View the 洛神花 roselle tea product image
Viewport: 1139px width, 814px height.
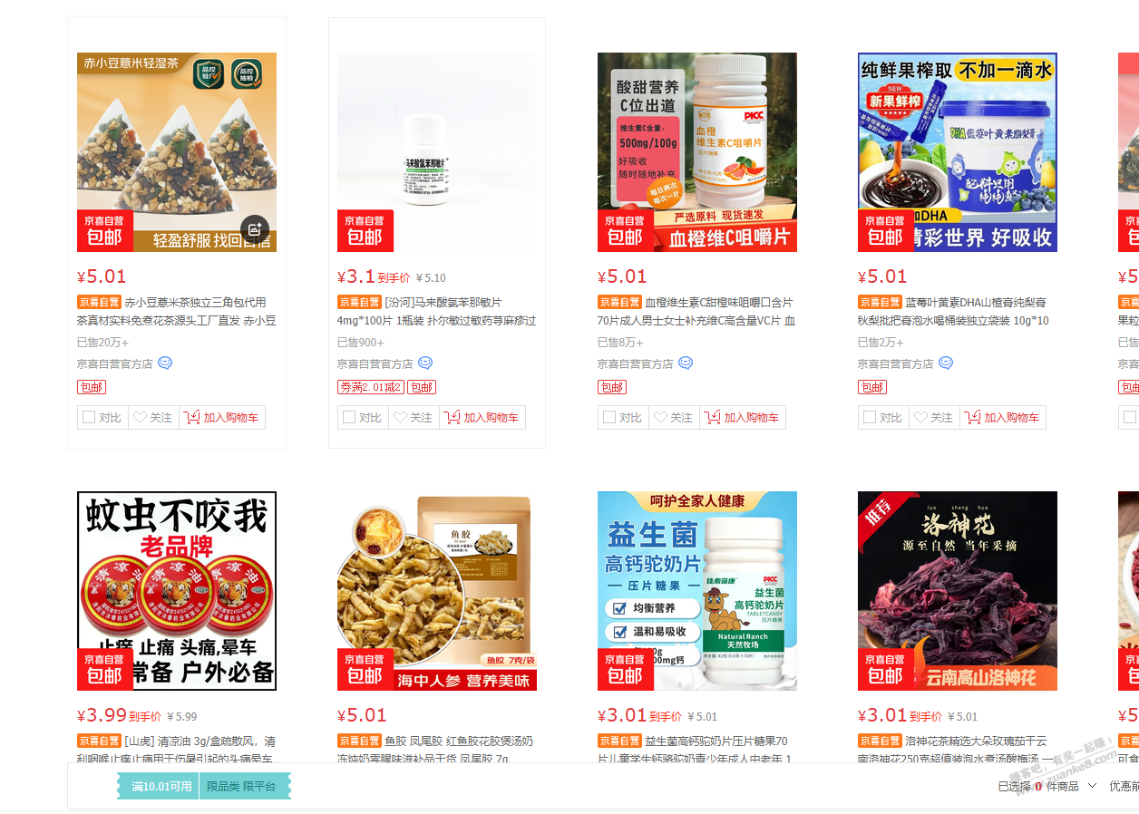pos(958,591)
